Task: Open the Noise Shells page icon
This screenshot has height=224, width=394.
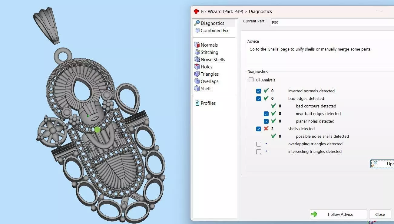Action: click(x=197, y=59)
